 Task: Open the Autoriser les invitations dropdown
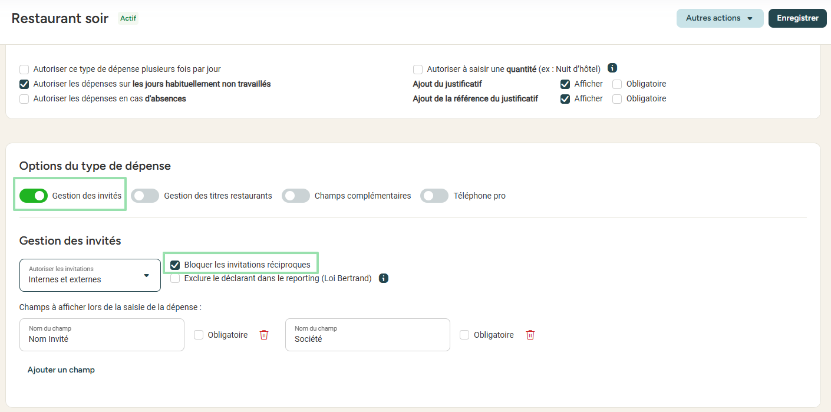pos(90,275)
